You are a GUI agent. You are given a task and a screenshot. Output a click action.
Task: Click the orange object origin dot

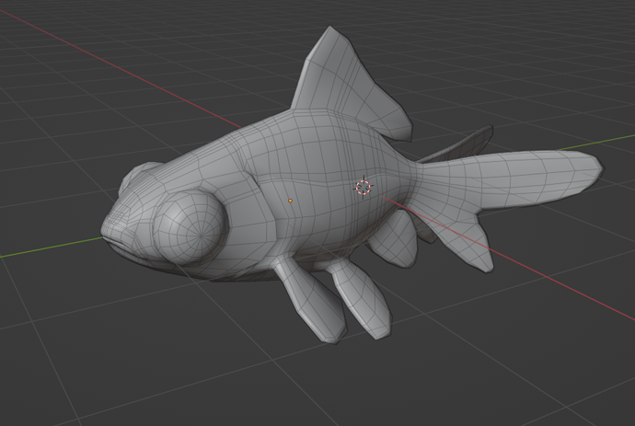click(291, 201)
